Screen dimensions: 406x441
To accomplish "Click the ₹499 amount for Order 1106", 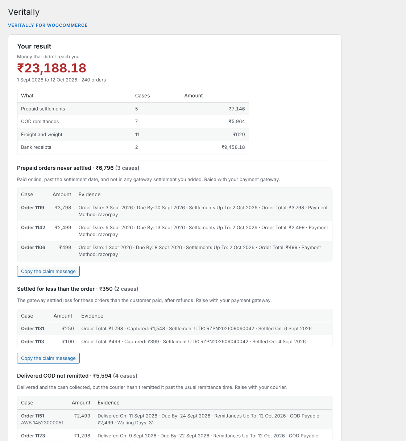I will (x=65, y=248).
